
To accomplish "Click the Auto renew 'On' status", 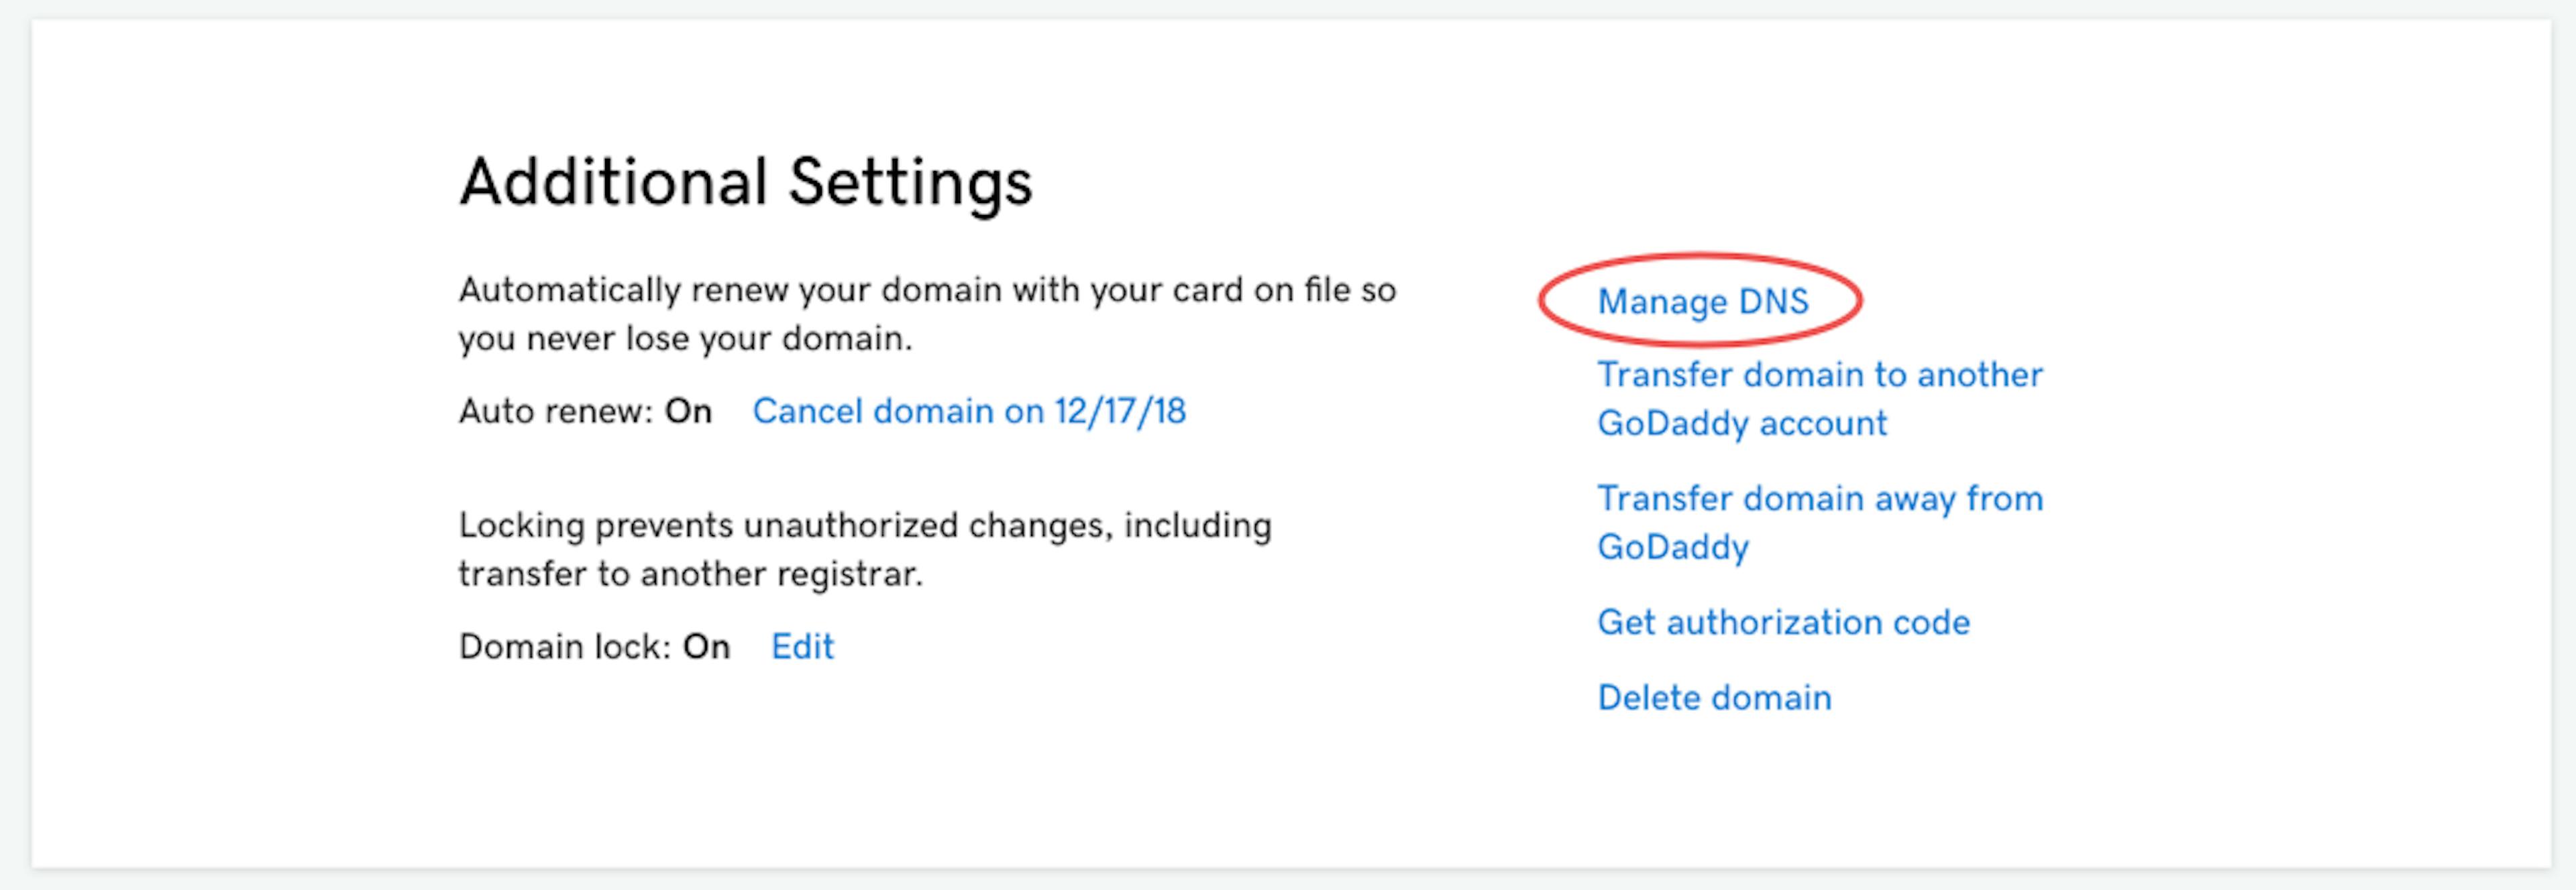I will (688, 411).
